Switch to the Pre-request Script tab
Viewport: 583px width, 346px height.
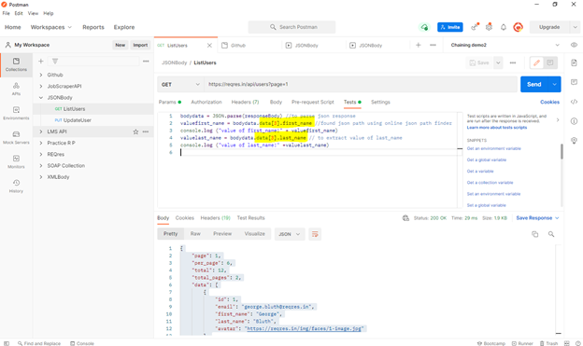click(x=313, y=102)
